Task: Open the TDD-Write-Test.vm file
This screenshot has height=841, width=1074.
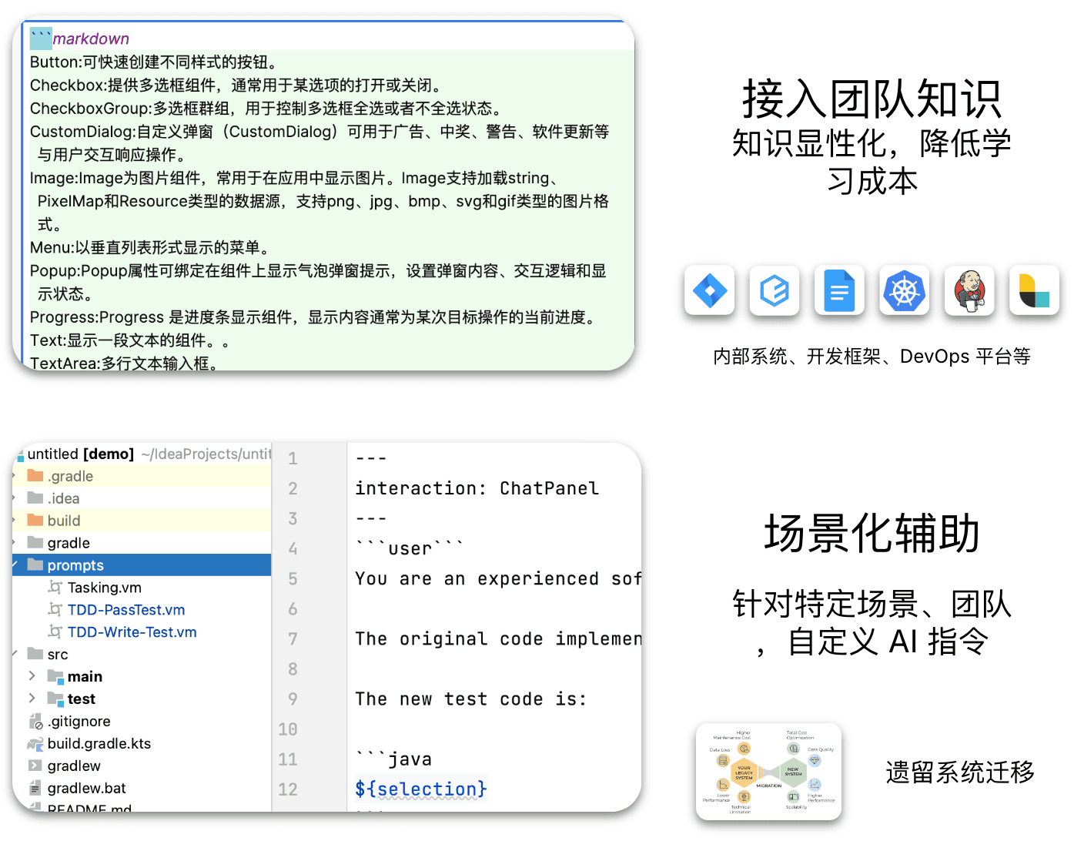Action: click(x=132, y=632)
